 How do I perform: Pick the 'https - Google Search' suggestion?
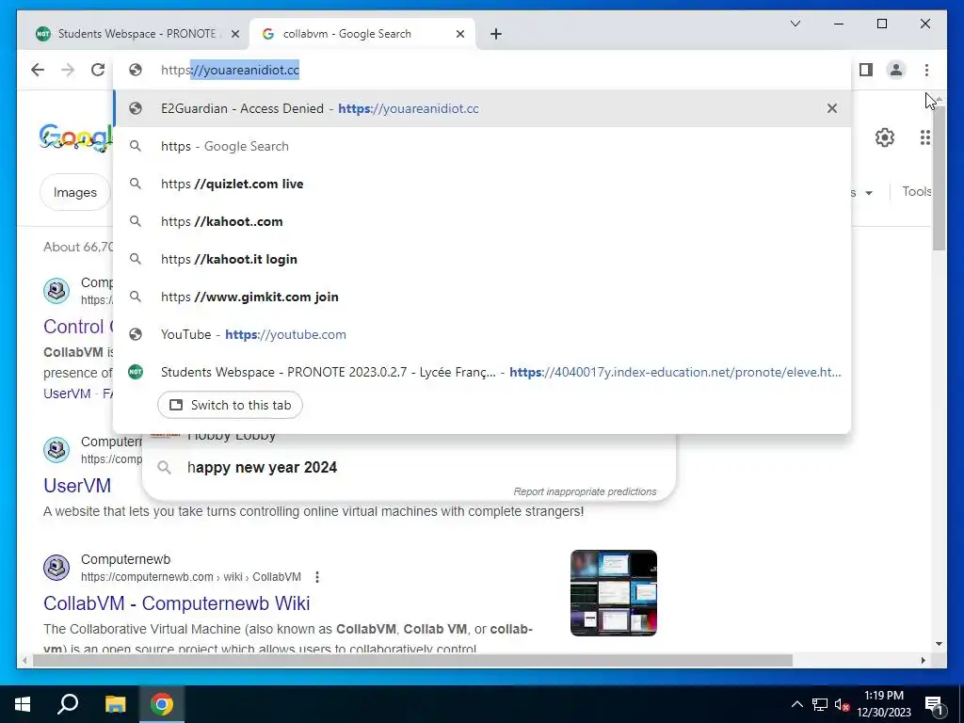click(482, 146)
